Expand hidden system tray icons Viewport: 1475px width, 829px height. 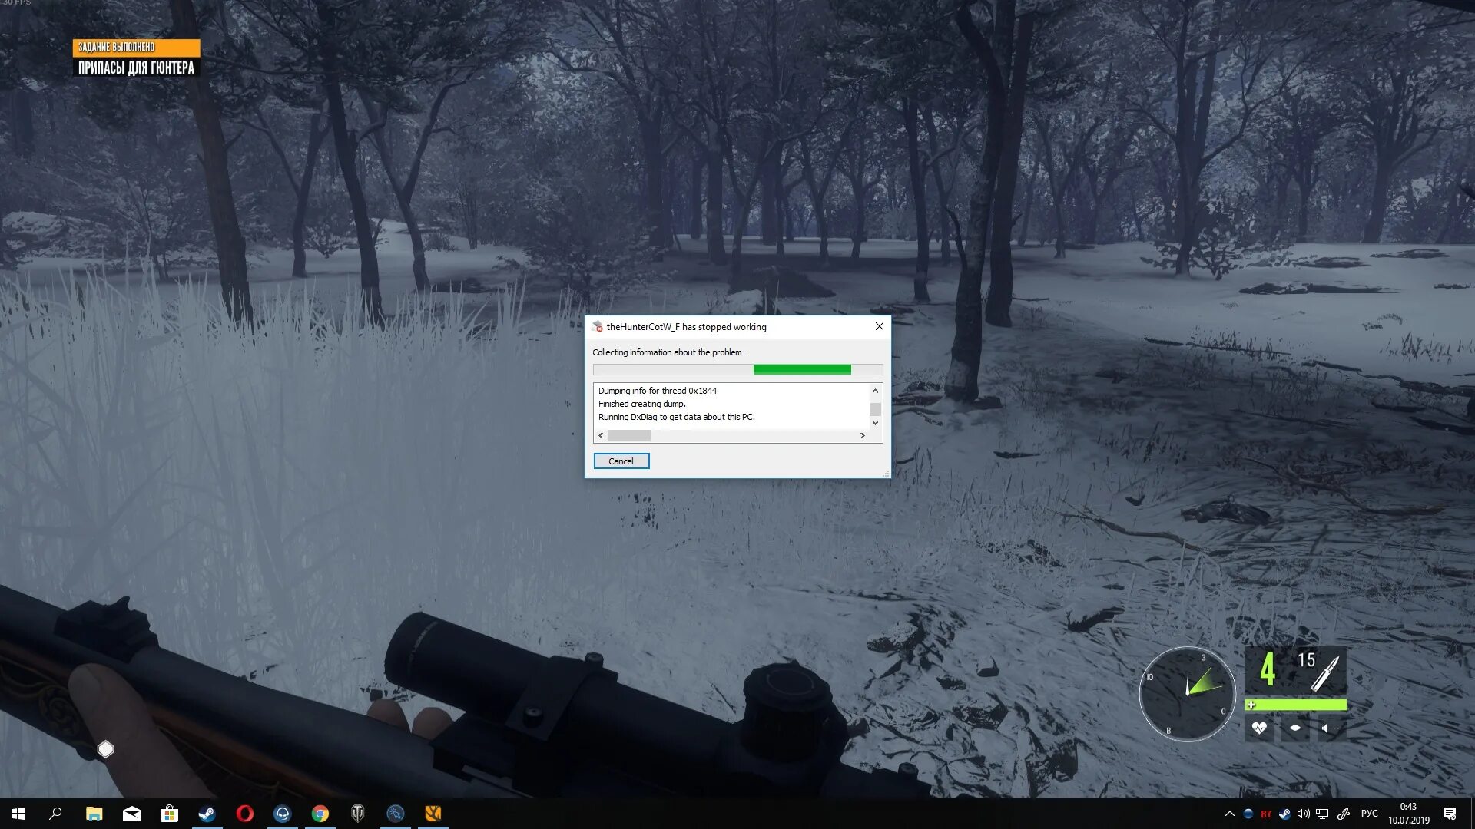point(1229,814)
